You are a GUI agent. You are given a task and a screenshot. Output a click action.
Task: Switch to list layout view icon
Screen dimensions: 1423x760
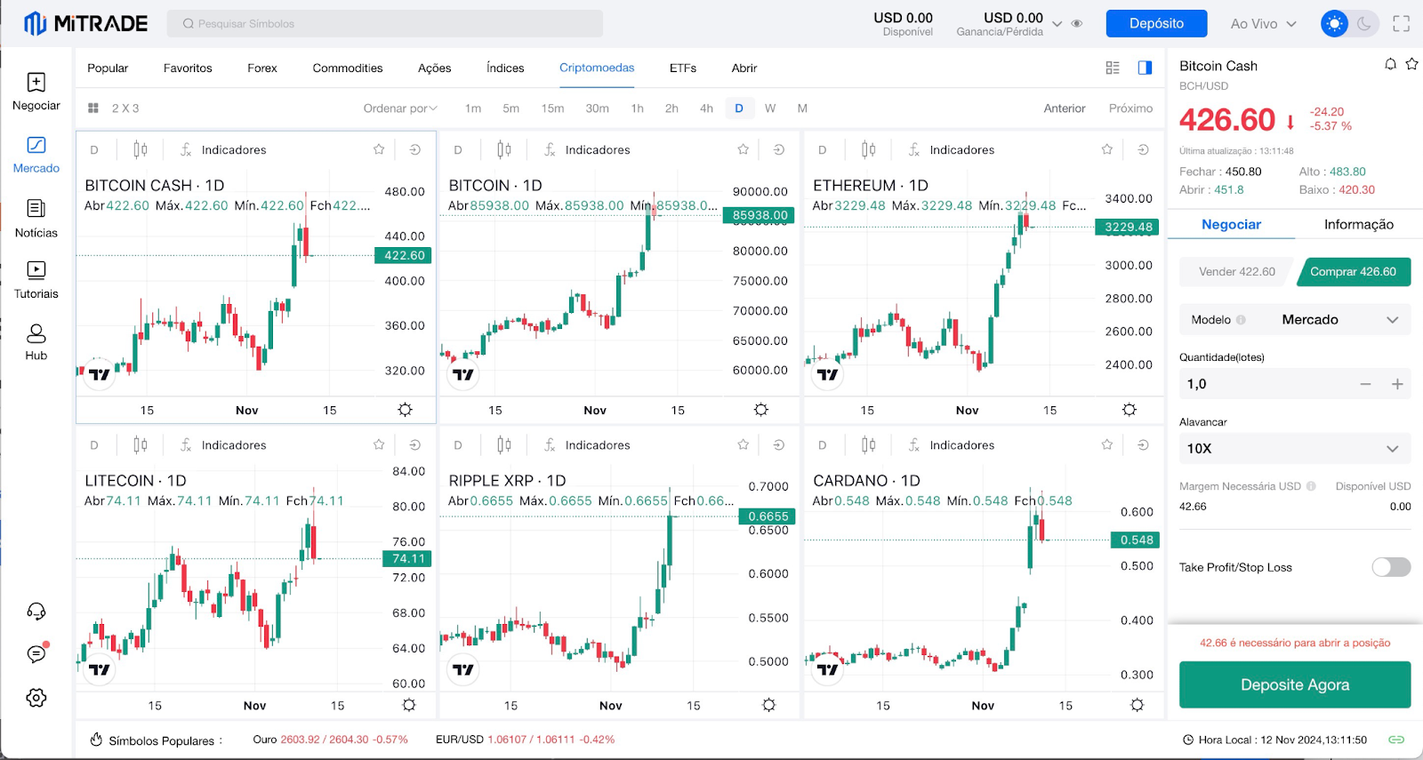(x=1113, y=68)
